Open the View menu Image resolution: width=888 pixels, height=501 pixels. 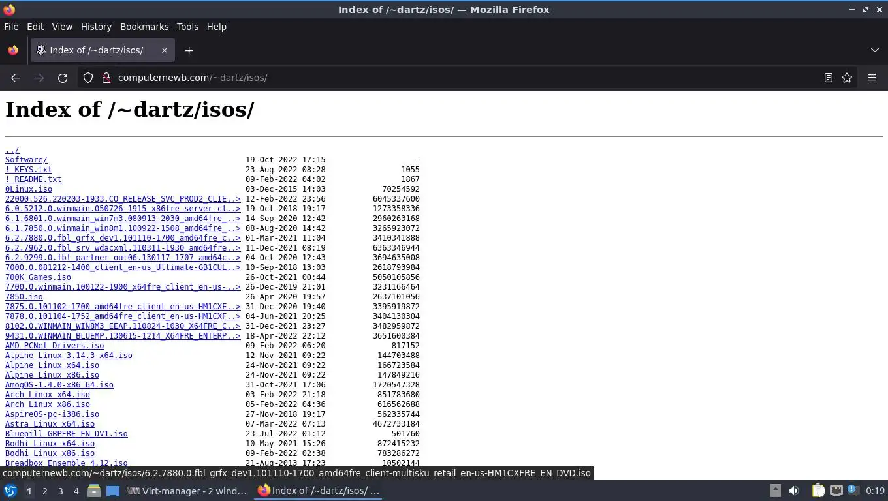point(62,27)
